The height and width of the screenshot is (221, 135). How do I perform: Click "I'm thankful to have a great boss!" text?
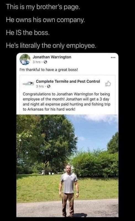coord(49,70)
